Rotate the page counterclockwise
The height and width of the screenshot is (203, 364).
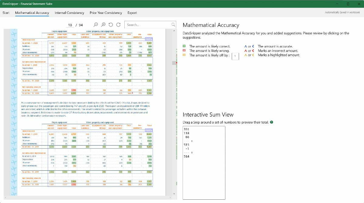click(111, 25)
